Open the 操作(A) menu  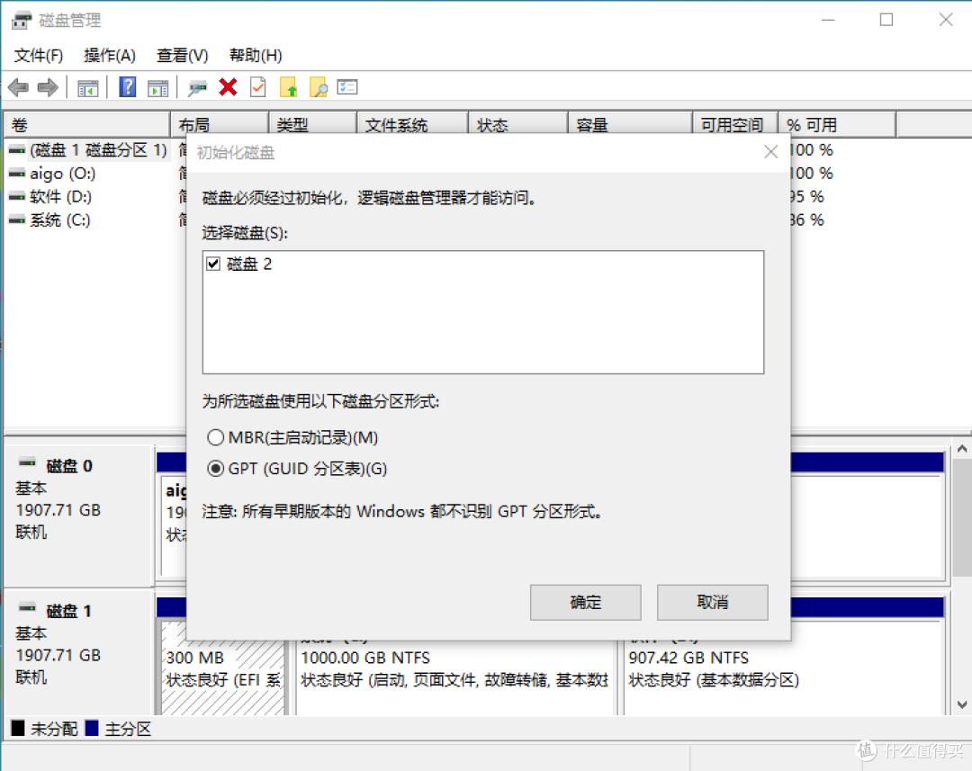pos(110,56)
